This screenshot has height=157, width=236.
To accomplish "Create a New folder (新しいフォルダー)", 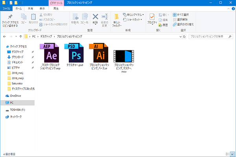I will pyautogui.click(x=117, y=20).
